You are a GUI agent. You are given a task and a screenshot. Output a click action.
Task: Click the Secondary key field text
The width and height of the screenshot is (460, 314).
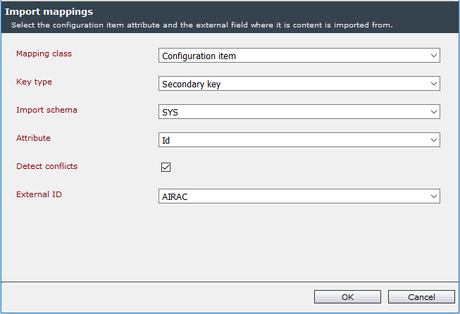[192, 84]
